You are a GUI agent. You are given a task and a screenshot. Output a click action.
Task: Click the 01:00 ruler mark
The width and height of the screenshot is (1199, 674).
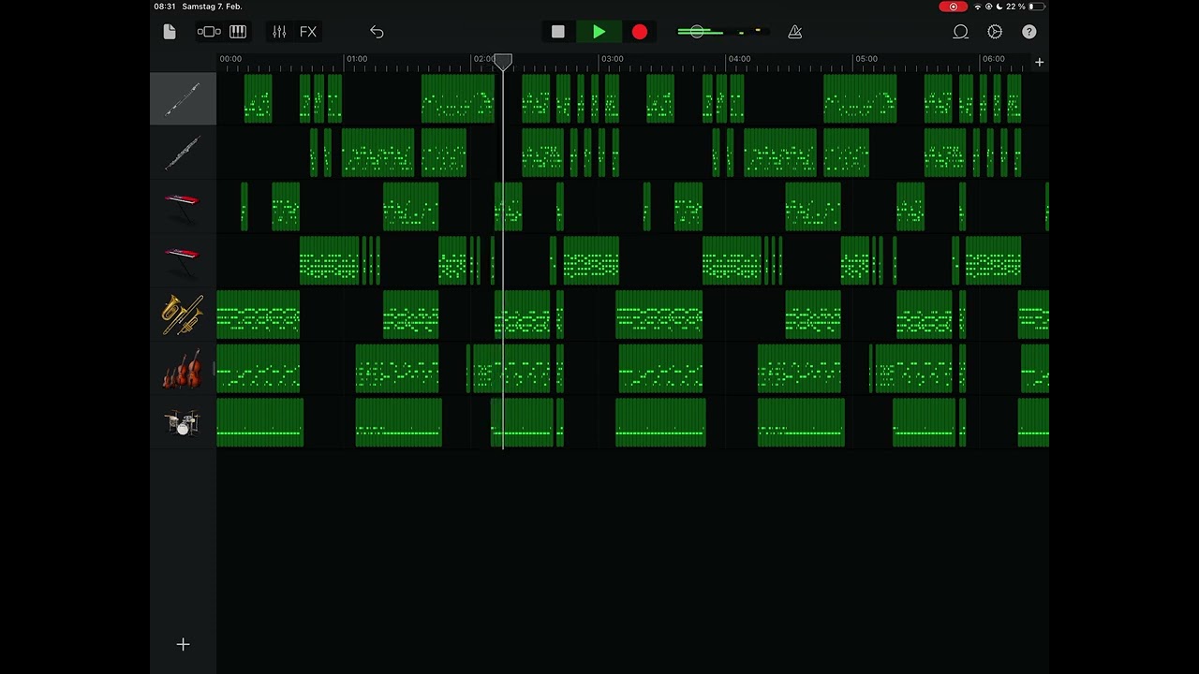357,59
